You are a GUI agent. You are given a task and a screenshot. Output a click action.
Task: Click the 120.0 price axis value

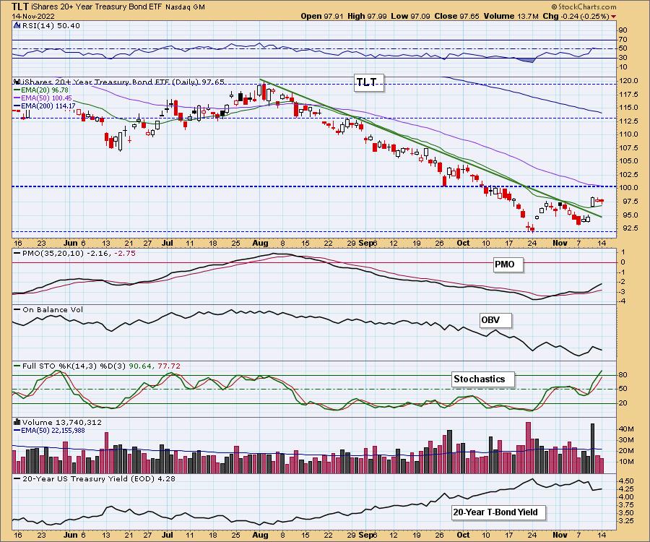pos(630,81)
